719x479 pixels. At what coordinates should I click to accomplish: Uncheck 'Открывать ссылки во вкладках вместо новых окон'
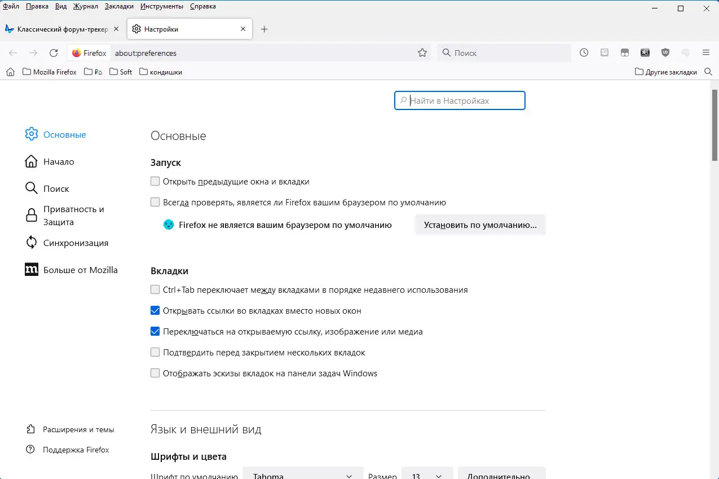pyautogui.click(x=155, y=310)
